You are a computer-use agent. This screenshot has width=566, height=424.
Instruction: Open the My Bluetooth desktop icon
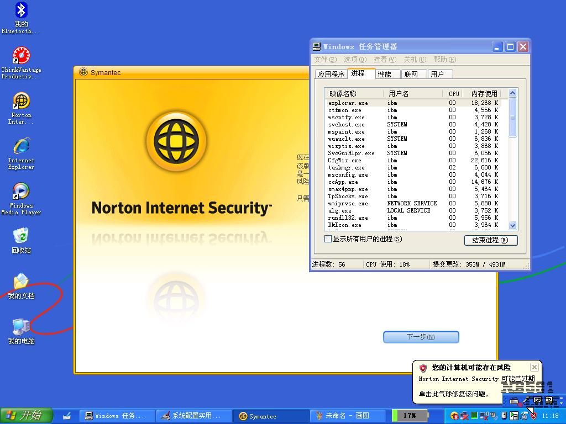point(21,10)
